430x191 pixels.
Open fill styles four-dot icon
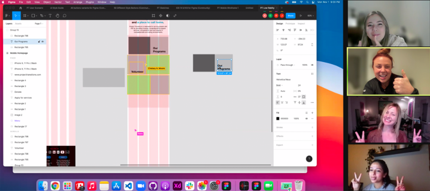pos(307,113)
